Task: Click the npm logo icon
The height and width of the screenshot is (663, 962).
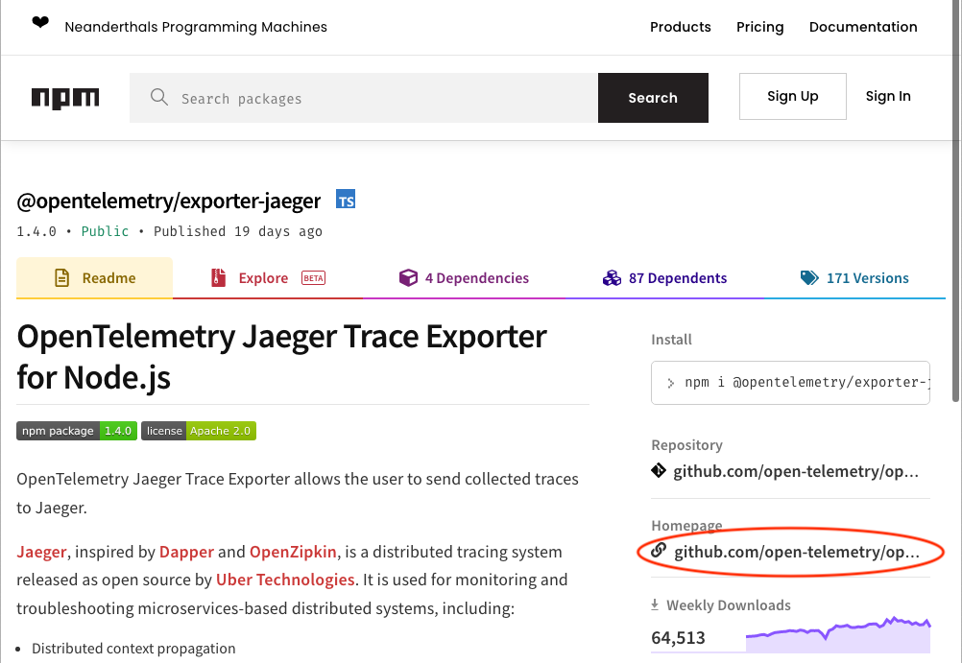Action: [64, 97]
